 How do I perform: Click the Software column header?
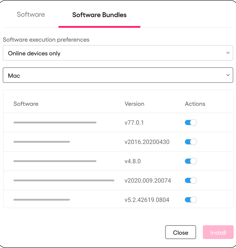[26, 104]
